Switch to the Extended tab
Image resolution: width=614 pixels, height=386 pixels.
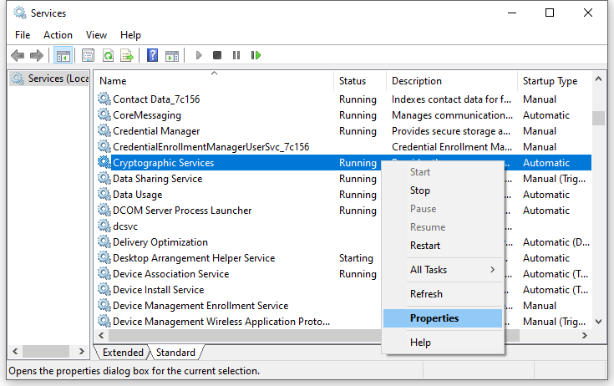(x=122, y=353)
